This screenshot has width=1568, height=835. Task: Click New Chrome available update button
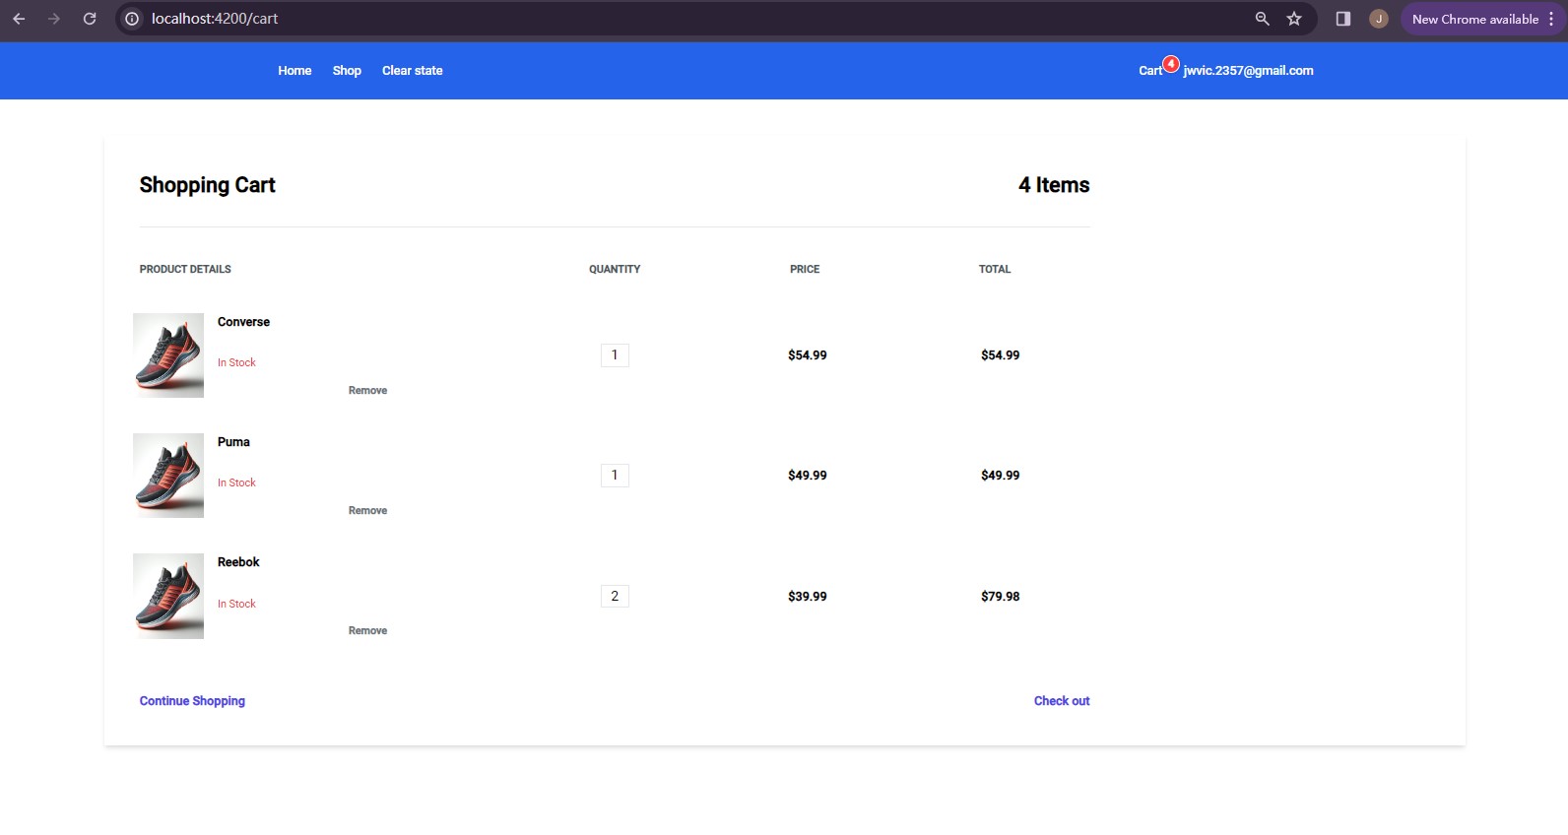coord(1474,19)
